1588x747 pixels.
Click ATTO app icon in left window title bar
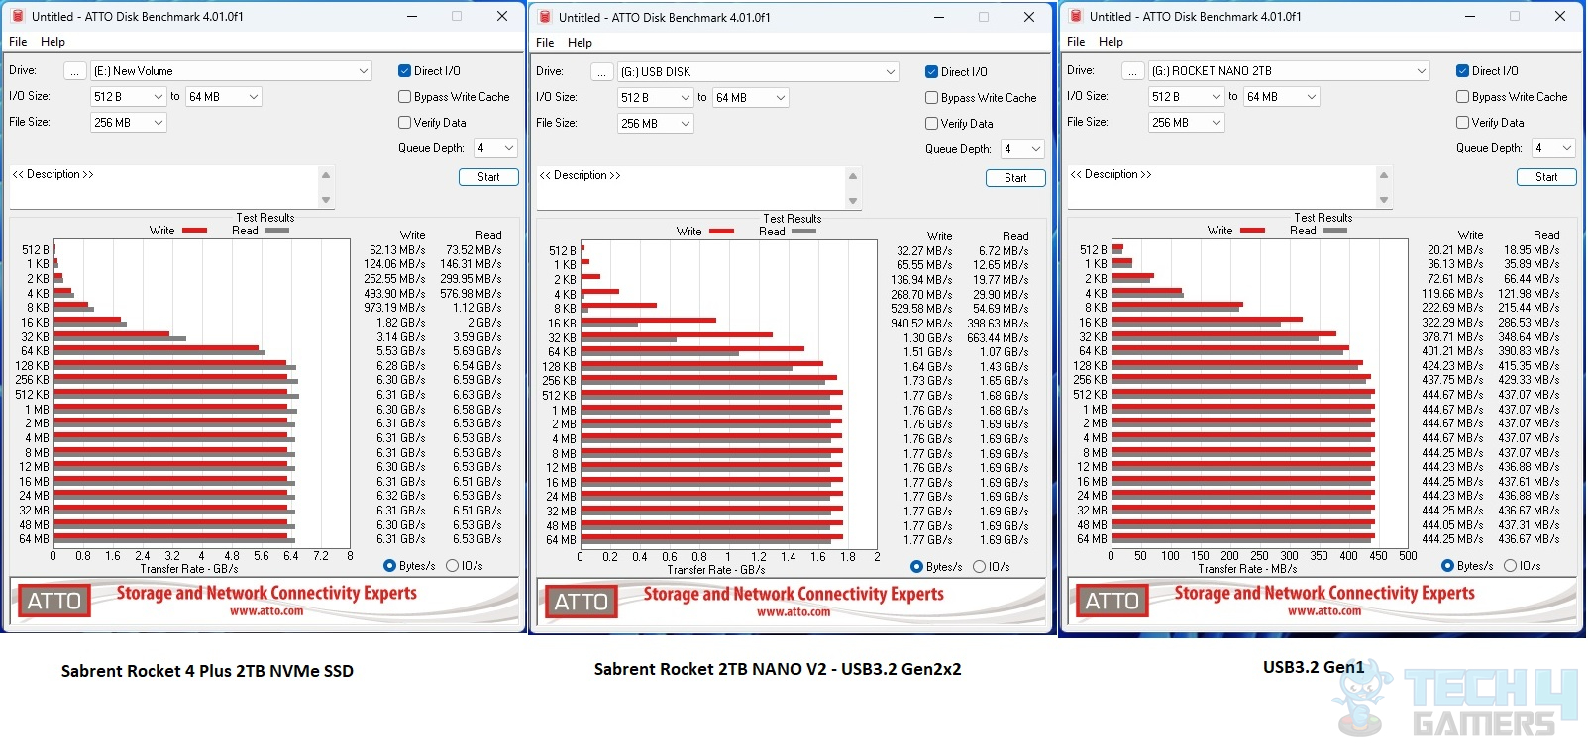point(18,16)
